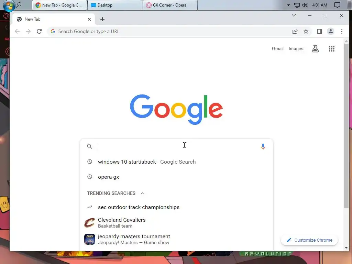
Task: Open the Images link
Action: [x=296, y=49]
